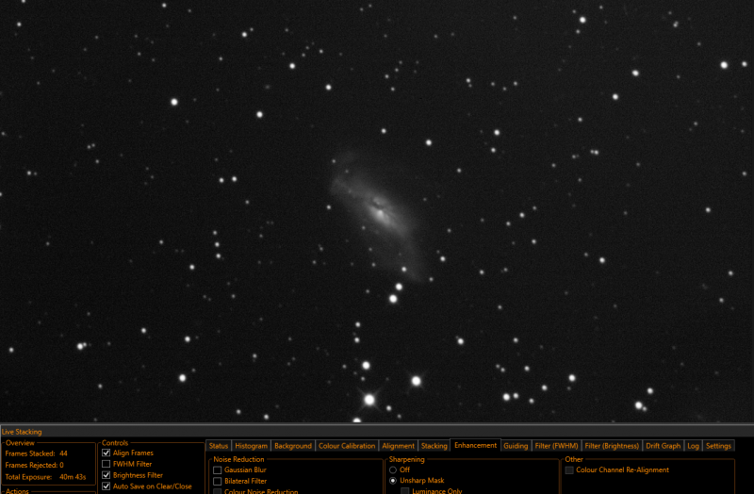Open the Status tab
Screen dimensions: 754x494
pyautogui.click(x=219, y=446)
